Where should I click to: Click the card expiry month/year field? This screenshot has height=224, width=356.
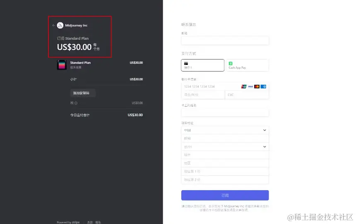(x=203, y=95)
